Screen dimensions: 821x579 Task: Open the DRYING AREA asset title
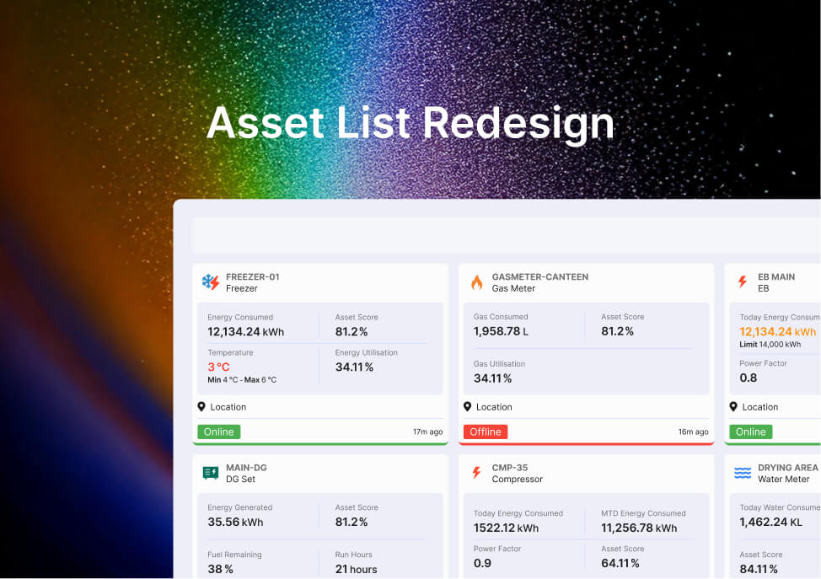click(x=787, y=468)
